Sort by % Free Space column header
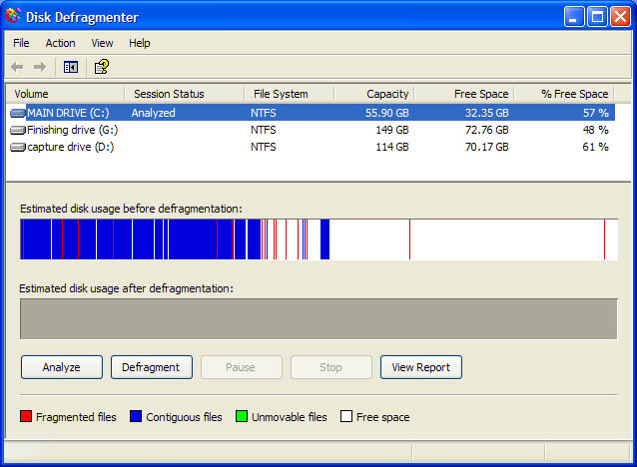Image resolution: width=637 pixels, height=467 pixels. tap(564, 94)
